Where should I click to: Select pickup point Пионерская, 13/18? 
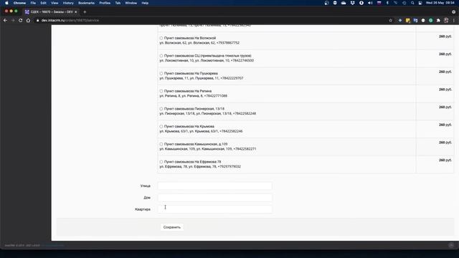pyautogui.click(x=161, y=109)
